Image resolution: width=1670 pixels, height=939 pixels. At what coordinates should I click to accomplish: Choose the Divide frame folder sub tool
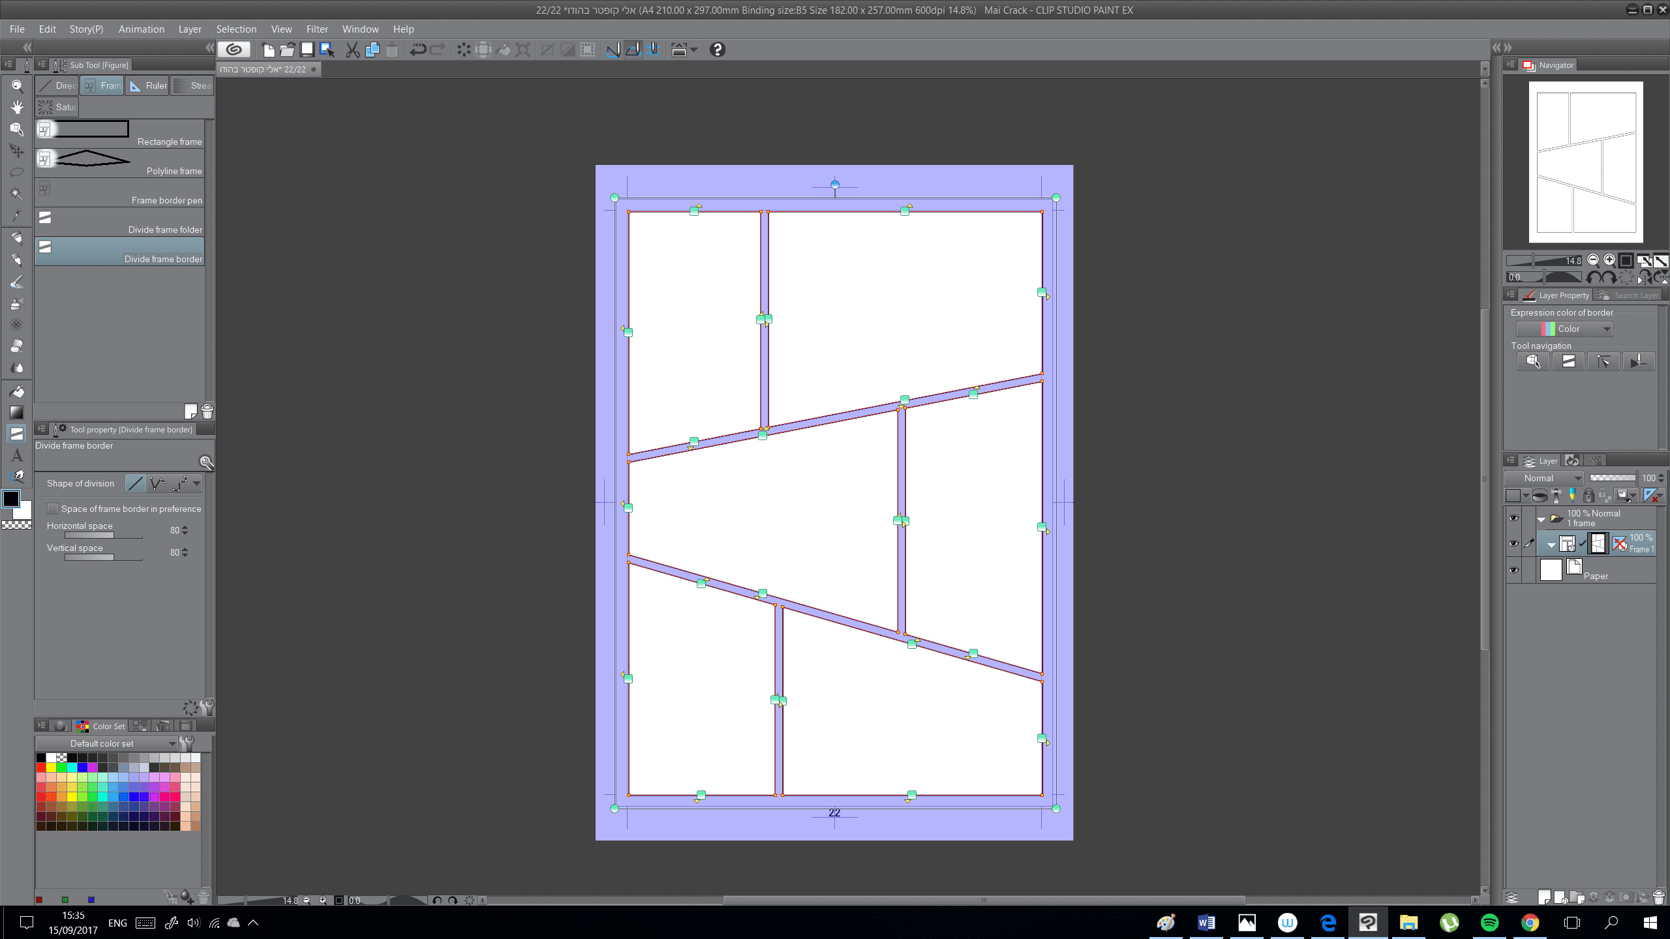point(119,221)
